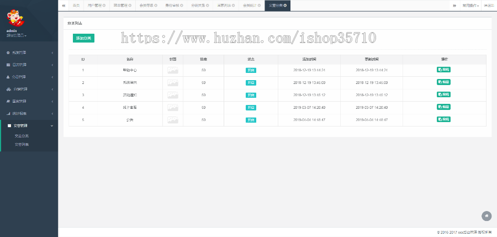Click the 线上客服 name cell
The image size is (497, 237).
[x=130, y=108]
